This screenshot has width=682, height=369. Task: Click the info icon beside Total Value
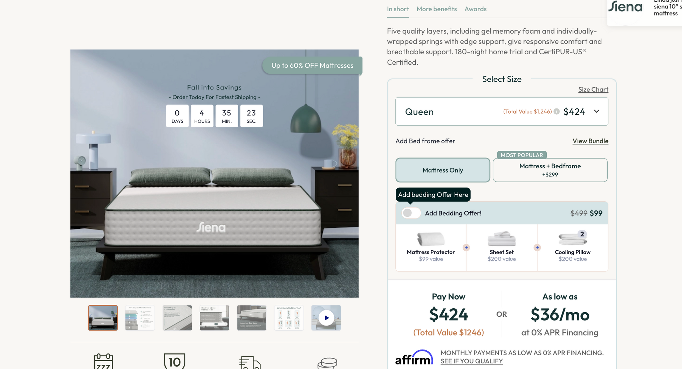pos(557,112)
